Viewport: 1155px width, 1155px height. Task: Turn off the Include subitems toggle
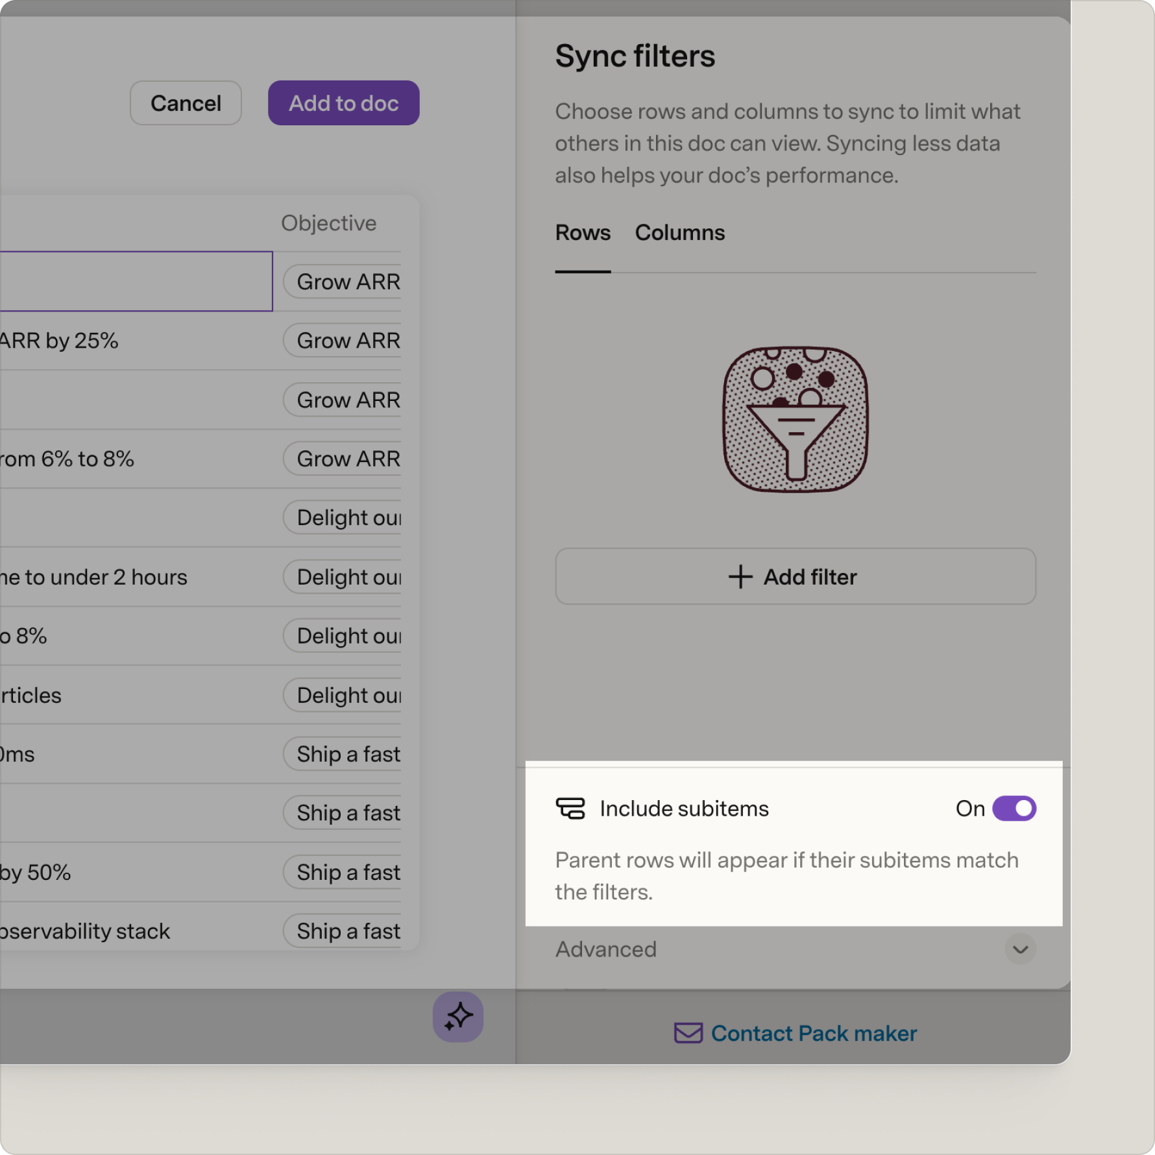tap(1014, 808)
